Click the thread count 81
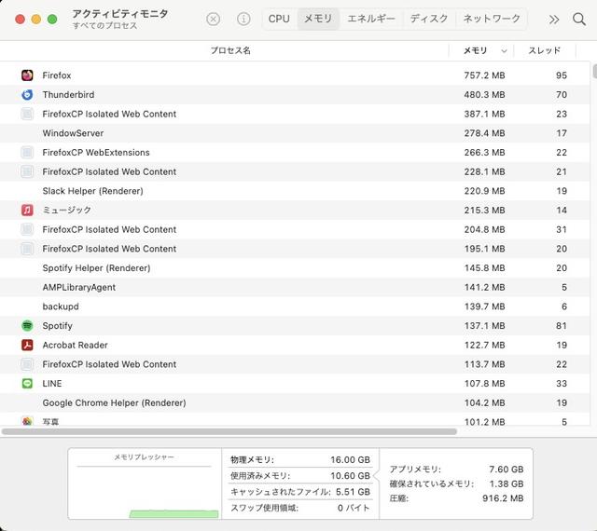Viewport: 597px width, 531px height. coord(562,326)
